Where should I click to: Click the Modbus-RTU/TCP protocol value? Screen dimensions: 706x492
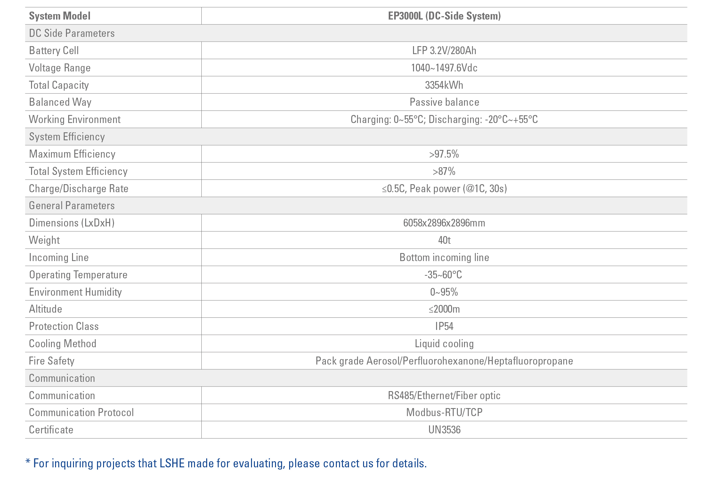444,413
